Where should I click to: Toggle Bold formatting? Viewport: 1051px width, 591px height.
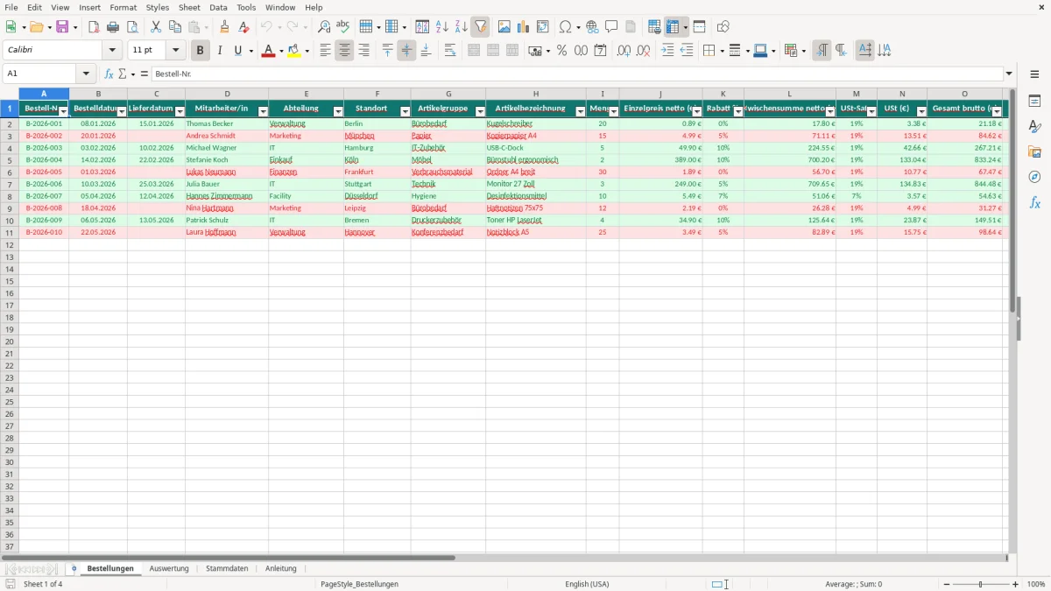[x=201, y=51]
